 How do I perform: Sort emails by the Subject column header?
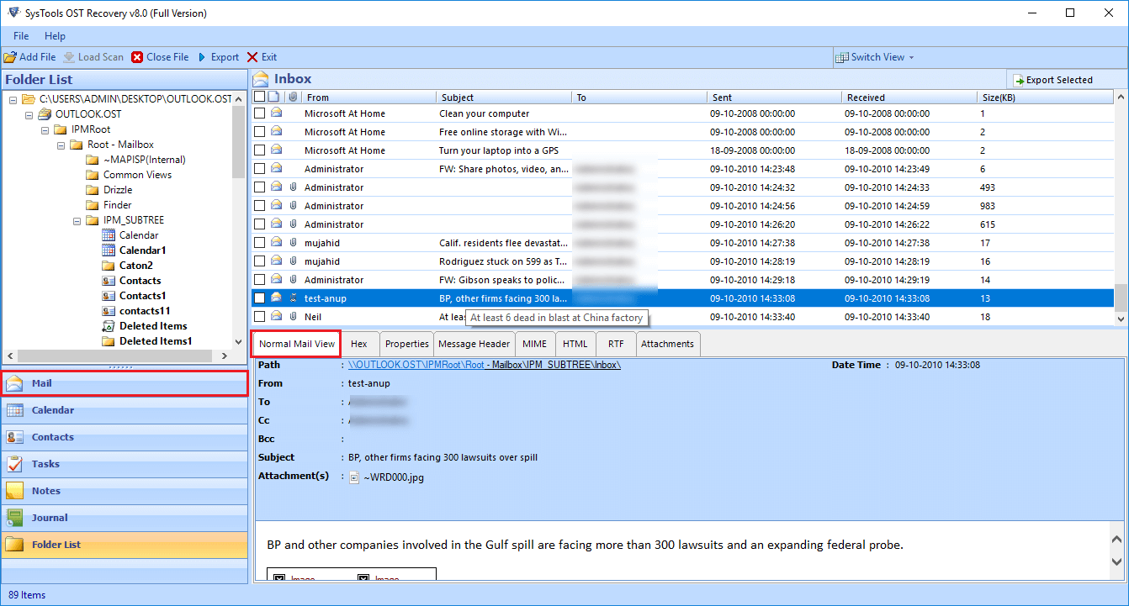(504, 97)
